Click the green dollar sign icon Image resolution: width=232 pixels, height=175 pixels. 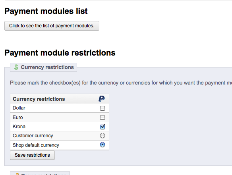click(16, 67)
